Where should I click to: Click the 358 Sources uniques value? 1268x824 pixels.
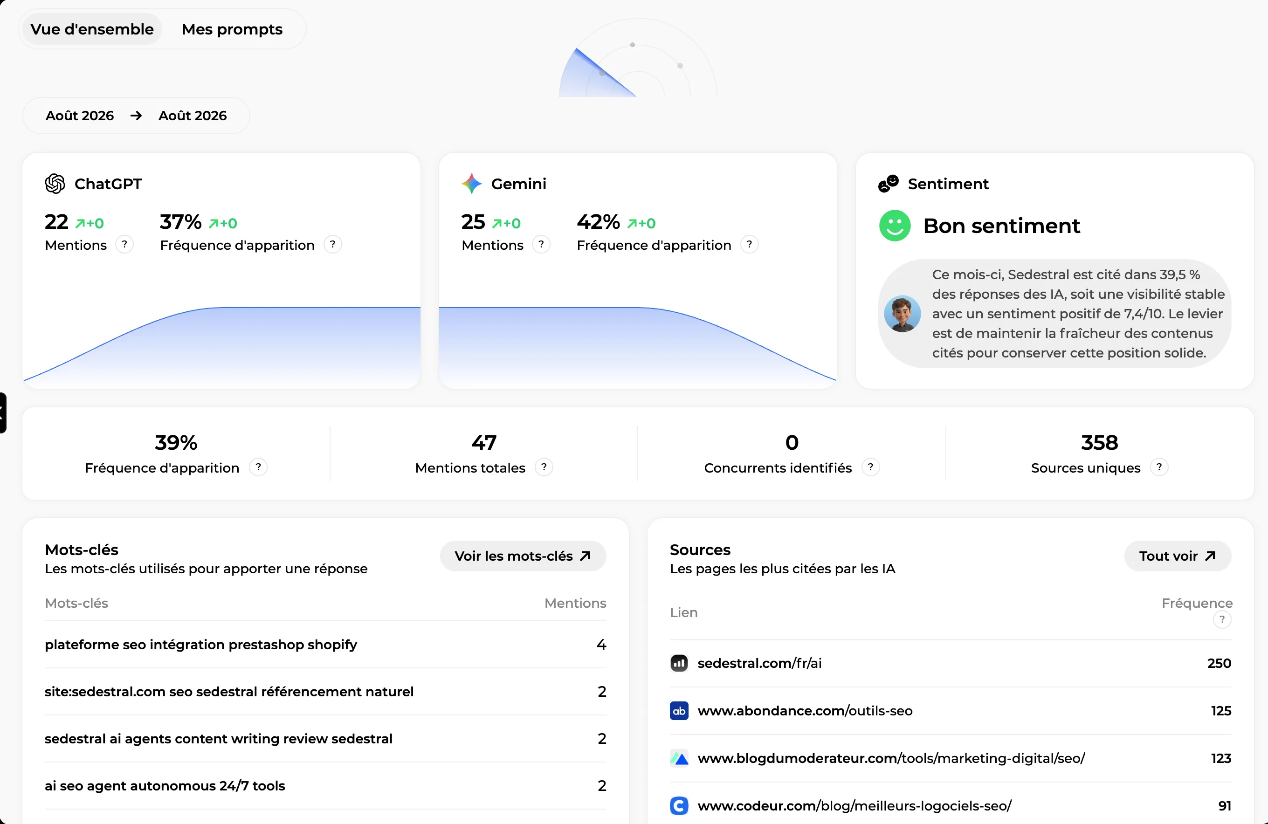pyautogui.click(x=1099, y=443)
